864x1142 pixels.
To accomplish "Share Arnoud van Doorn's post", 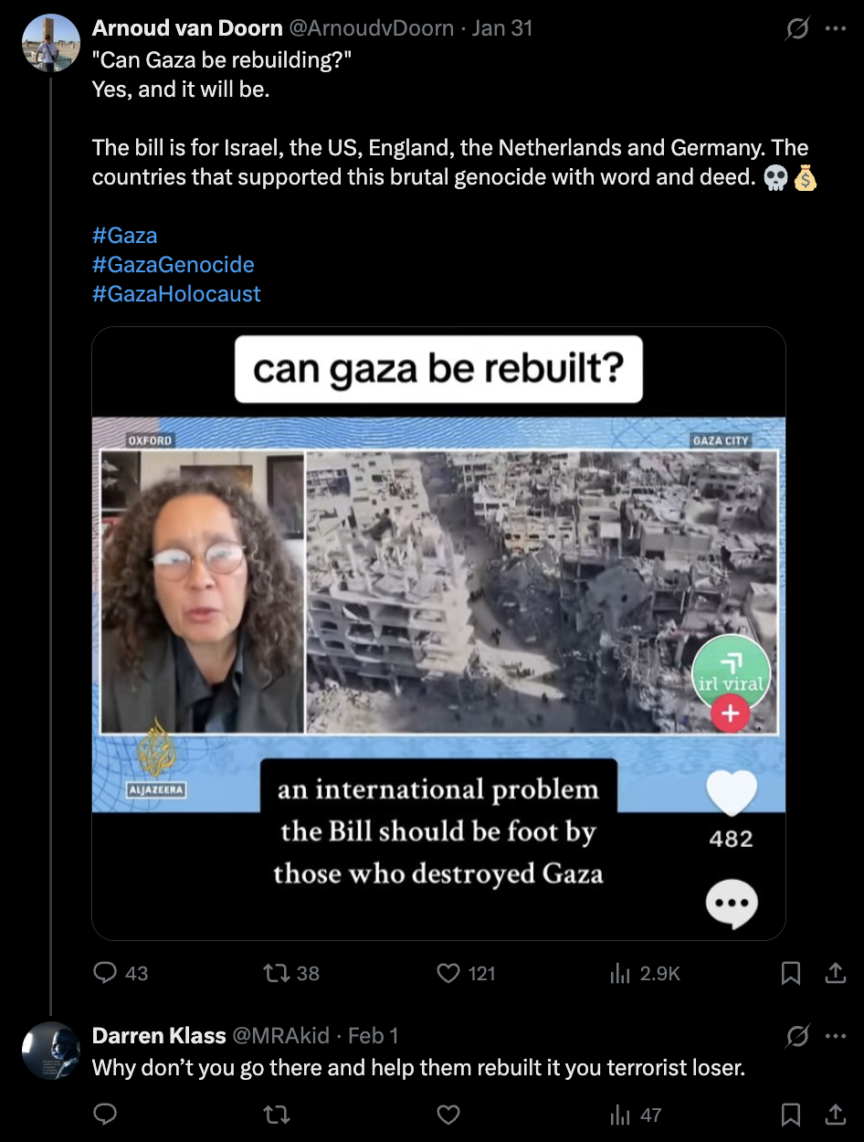I will [x=836, y=974].
